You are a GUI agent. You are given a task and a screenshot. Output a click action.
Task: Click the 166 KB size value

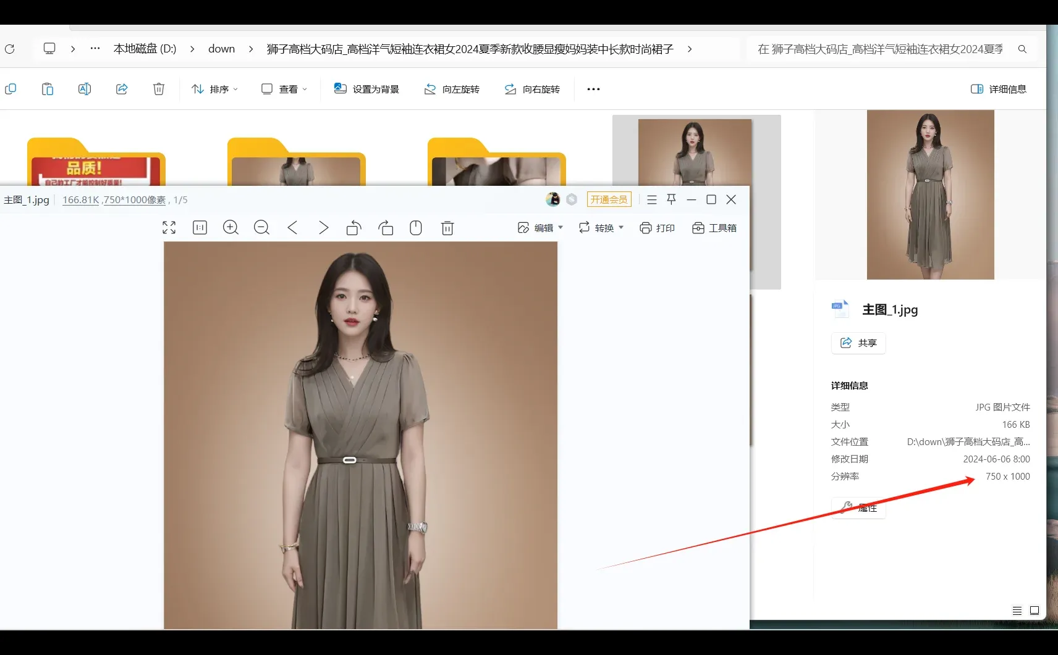[1016, 424]
